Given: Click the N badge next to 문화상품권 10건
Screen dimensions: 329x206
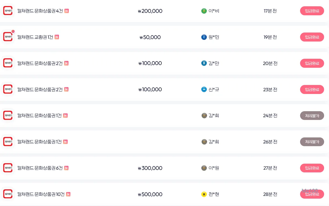Looking at the screenshot, I should 68,195.
